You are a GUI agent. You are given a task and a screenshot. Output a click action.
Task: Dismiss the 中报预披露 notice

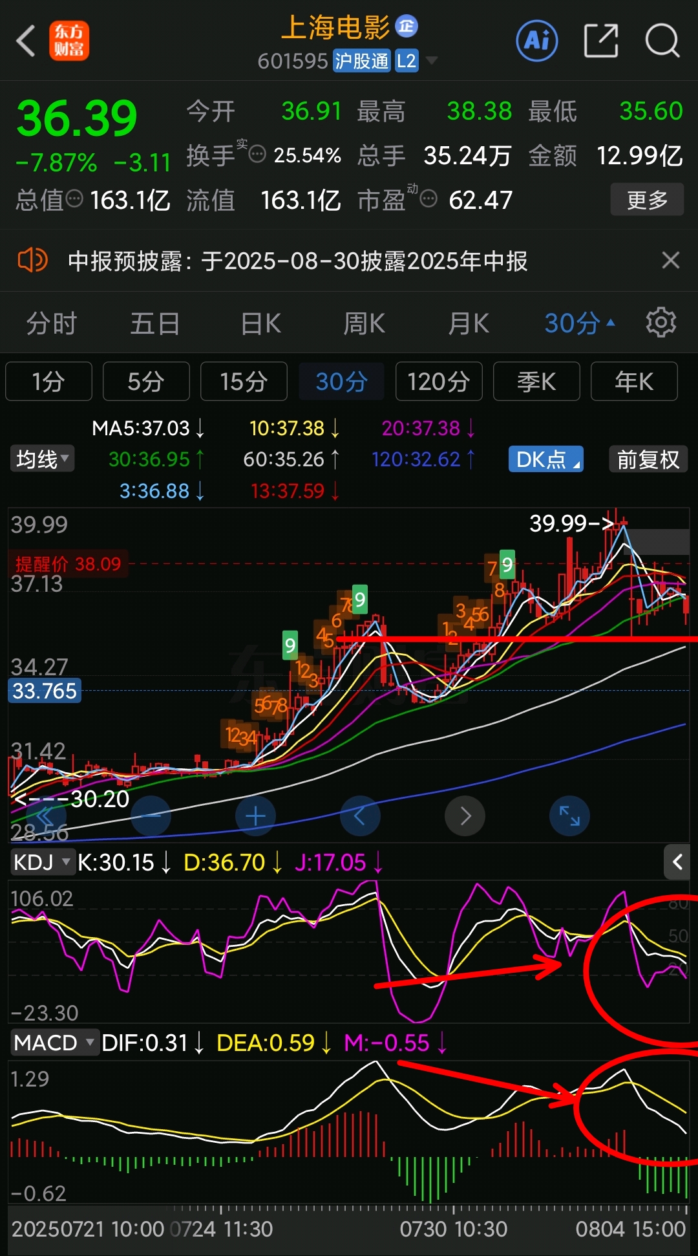click(x=671, y=261)
